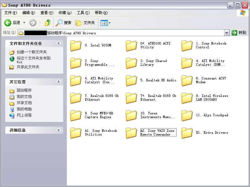Click the 10. Texas Instruments Memo... folder name
Viewport: 250px width, 187px height.
158,115
